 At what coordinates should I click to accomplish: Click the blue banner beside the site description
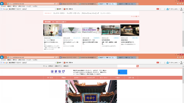tap(122, 72)
